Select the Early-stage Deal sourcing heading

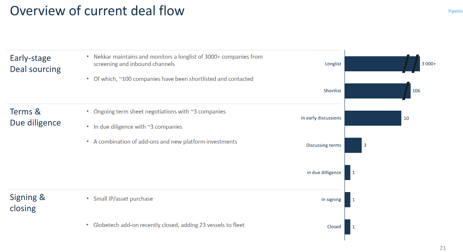[35, 64]
